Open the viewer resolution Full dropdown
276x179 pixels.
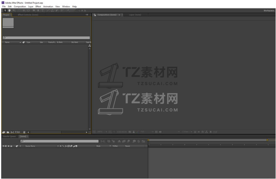[147, 132]
